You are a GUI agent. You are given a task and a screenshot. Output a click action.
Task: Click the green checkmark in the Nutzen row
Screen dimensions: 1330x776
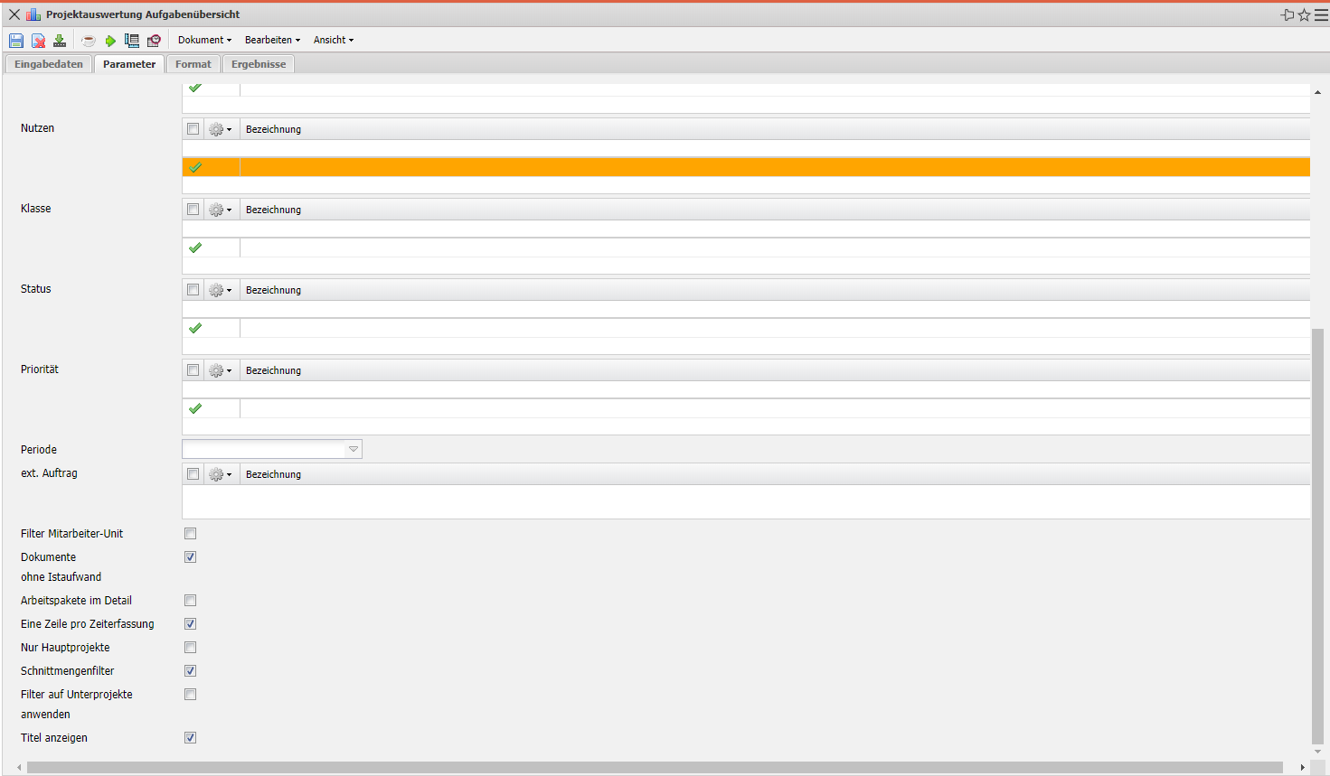pyautogui.click(x=195, y=167)
